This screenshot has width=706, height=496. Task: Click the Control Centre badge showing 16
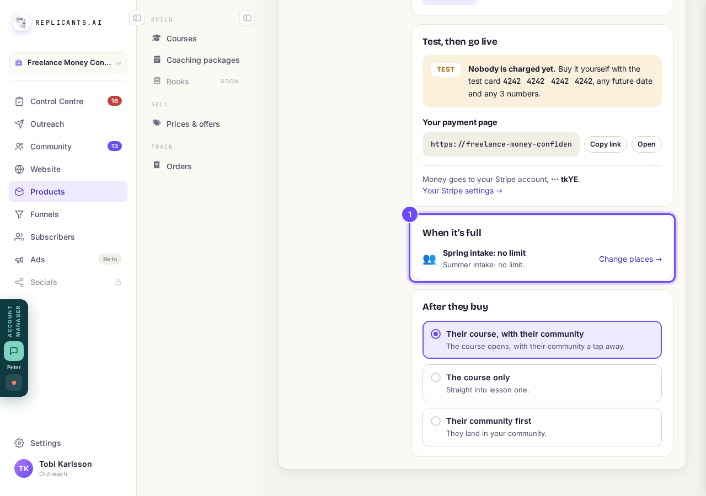[x=115, y=101]
